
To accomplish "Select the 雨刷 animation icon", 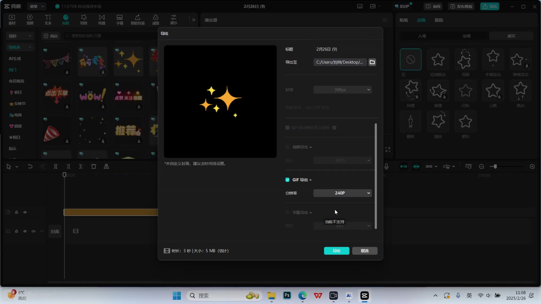I will pyautogui.click(x=465, y=59).
